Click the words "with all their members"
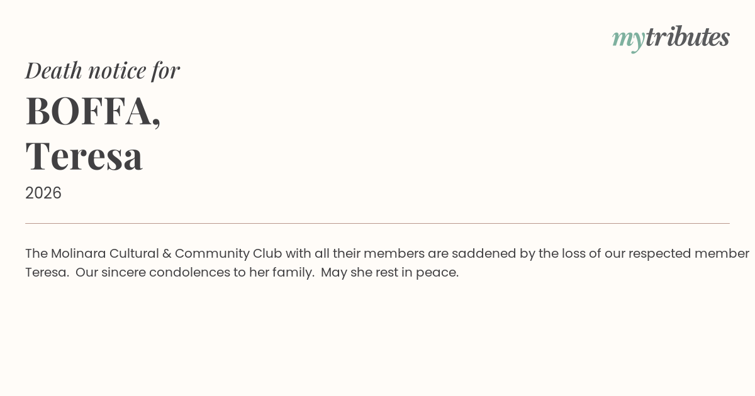The width and height of the screenshot is (755, 396). coord(355,253)
